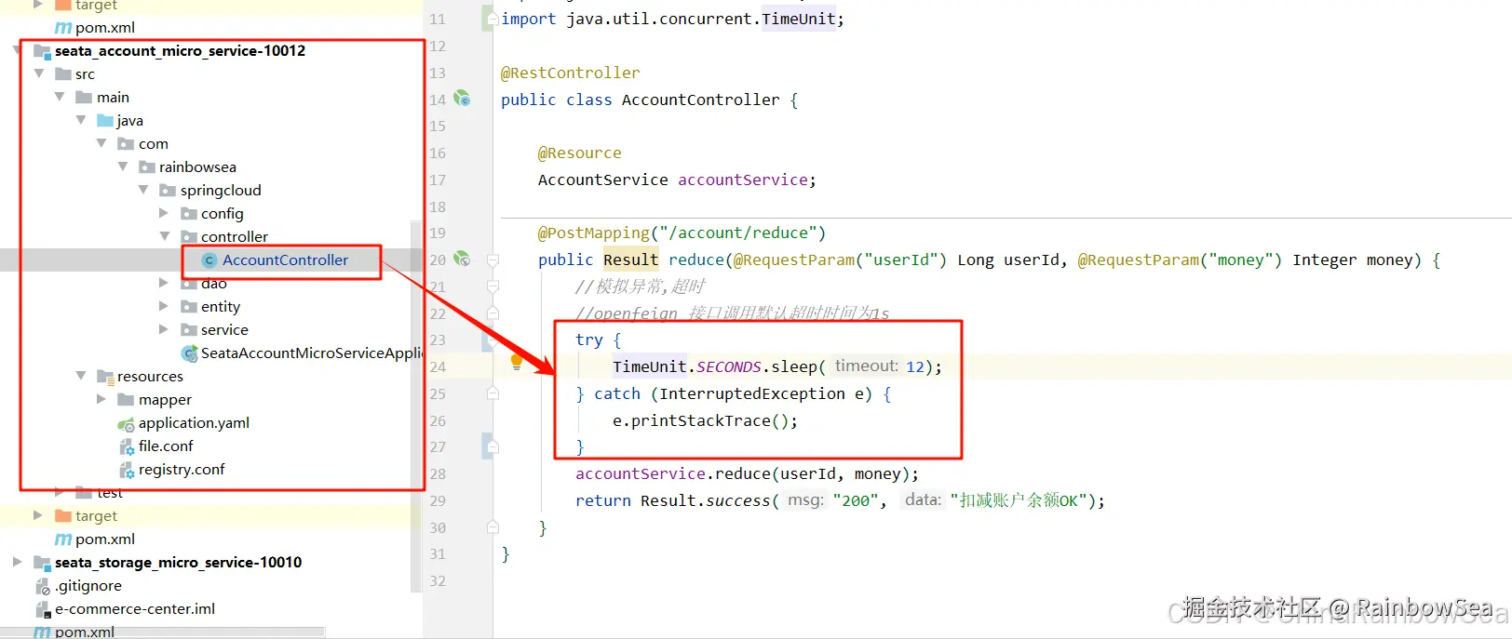Click fold end marker at line 30
The height and width of the screenshot is (639, 1512).
493,527
